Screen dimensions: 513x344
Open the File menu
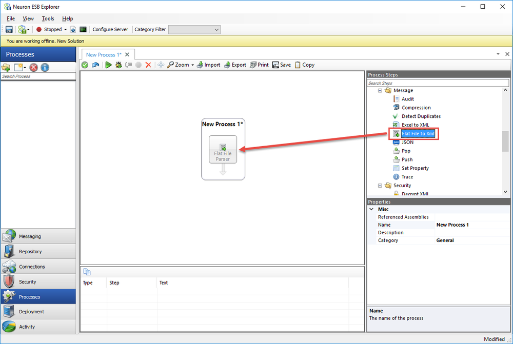pyautogui.click(x=10, y=18)
